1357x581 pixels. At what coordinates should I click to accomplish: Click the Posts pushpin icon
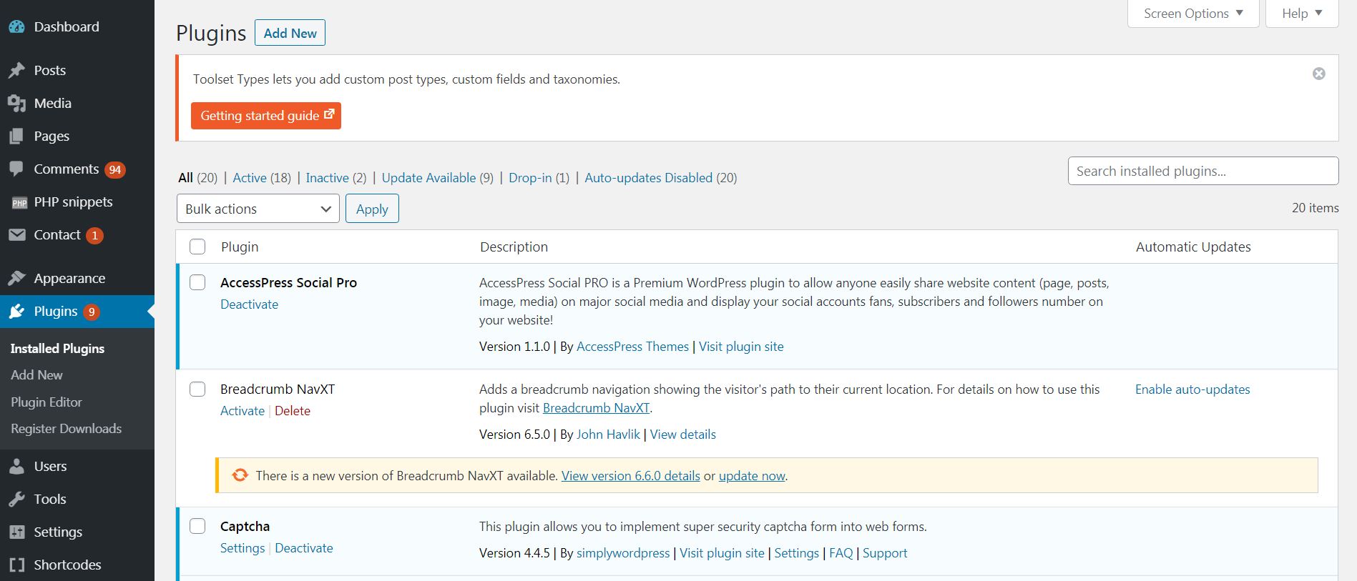16,70
